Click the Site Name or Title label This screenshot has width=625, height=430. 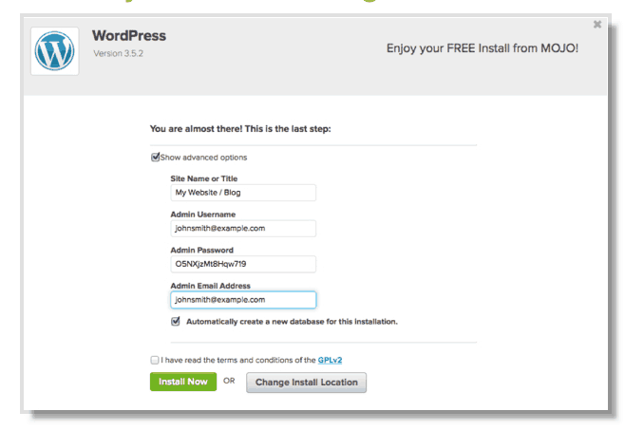[x=204, y=178]
